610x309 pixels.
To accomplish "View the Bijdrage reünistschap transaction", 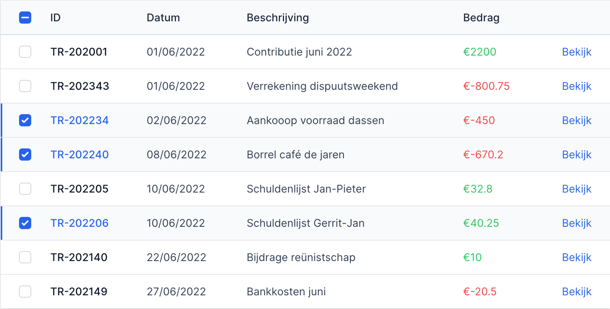I will [576, 257].
